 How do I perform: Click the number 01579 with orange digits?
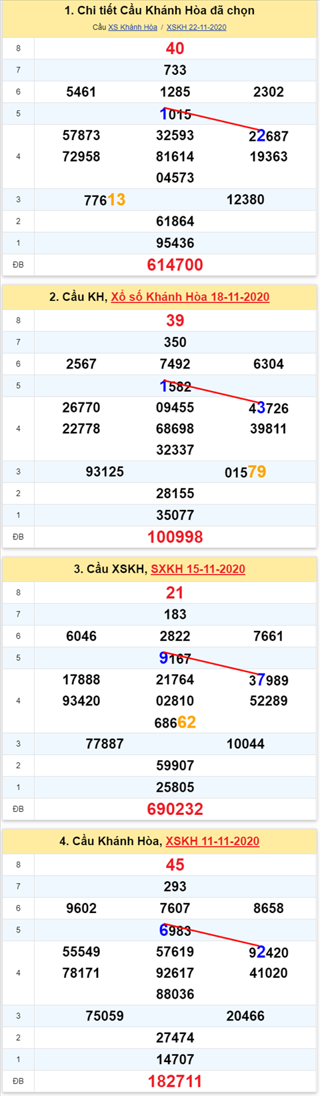(245, 472)
